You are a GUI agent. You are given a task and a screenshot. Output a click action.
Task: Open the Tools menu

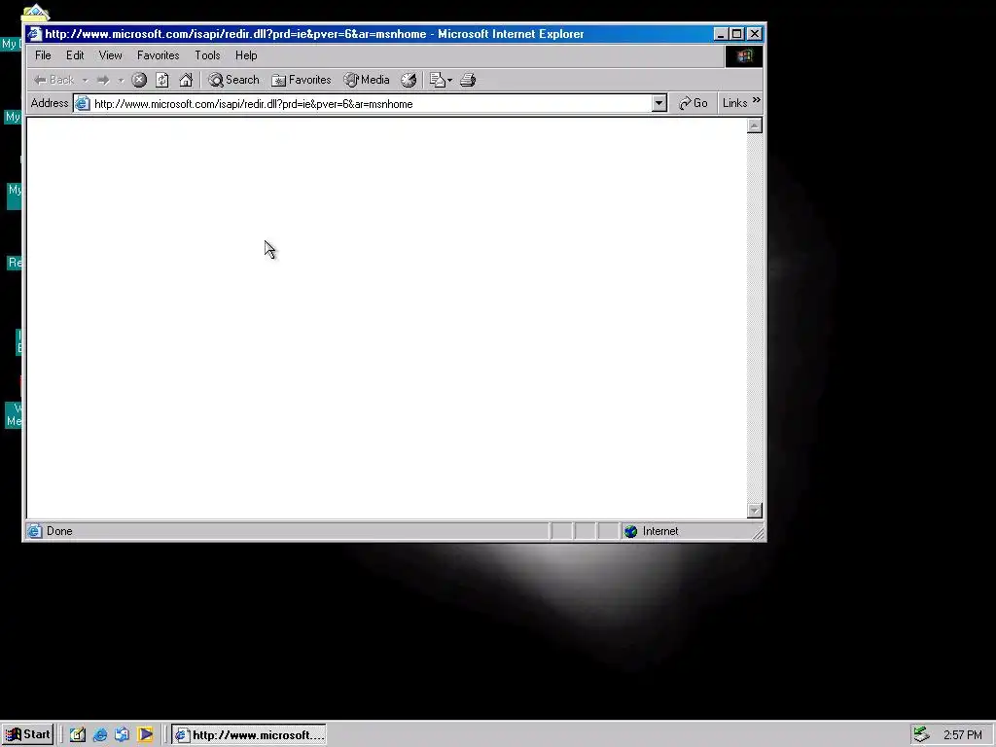(x=208, y=55)
